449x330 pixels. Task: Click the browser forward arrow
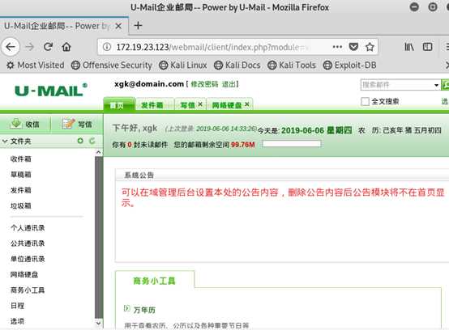coord(29,47)
